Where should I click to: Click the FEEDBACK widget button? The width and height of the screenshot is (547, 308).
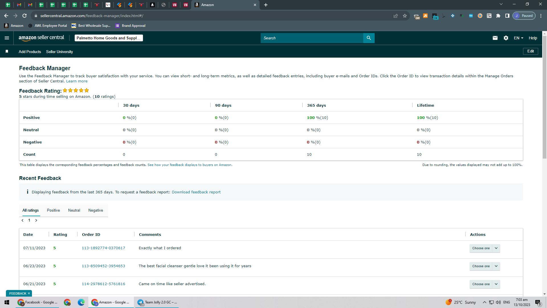click(x=18, y=293)
